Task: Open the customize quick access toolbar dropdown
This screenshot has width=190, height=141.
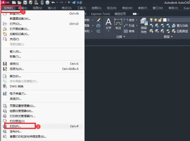Action: [x=69, y=2]
